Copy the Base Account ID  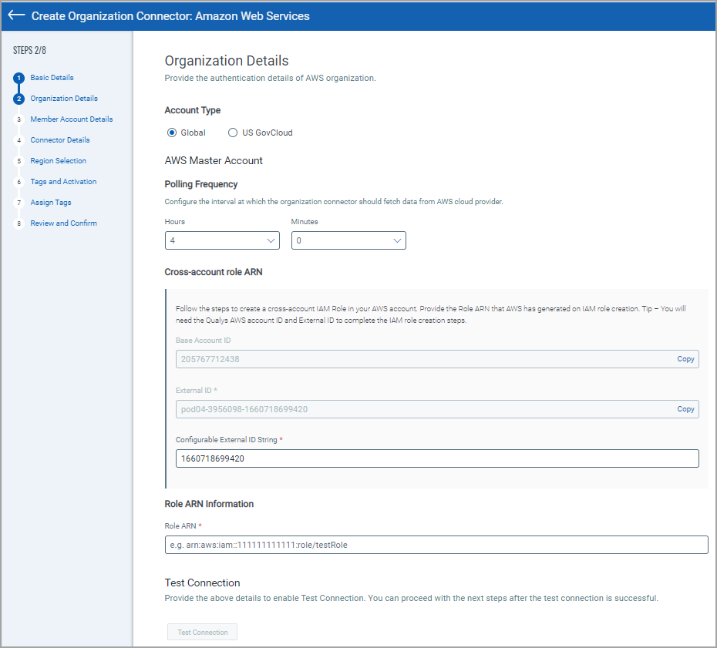point(685,359)
